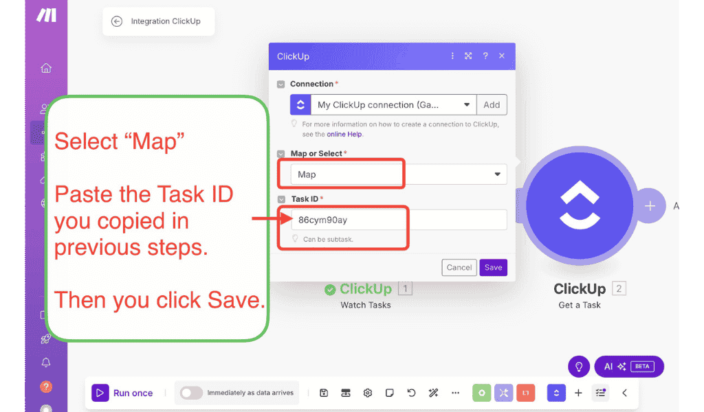This screenshot has width=704, height=412.
Task: Open the rocket icon in the sidebar
Action: point(45,339)
